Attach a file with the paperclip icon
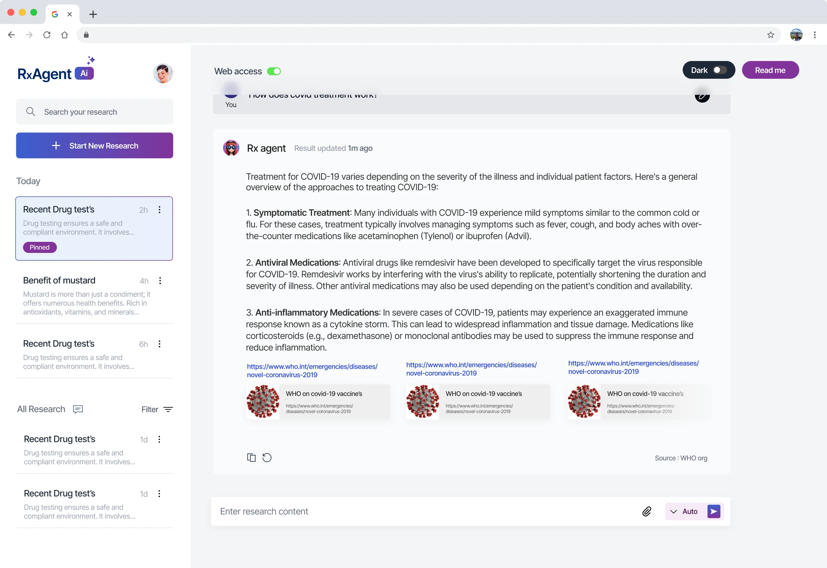827x568 pixels. click(x=646, y=511)
